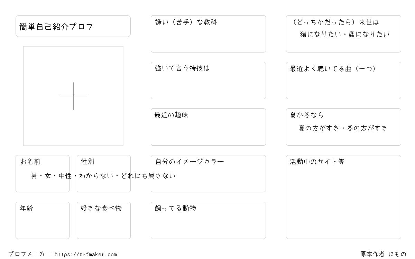Select 男 gender option
The image size is (415, 259).
click(34, 176)
